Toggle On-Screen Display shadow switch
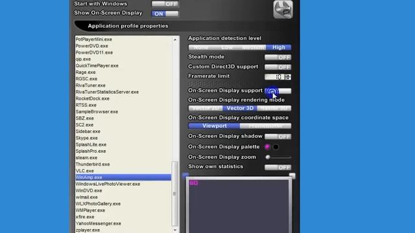This screenshot has width=415, height=233. [x=278, y=137]
